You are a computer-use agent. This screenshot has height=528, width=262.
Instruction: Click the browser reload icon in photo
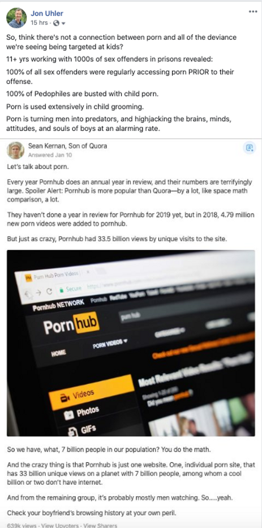click(x=49, y=292)
